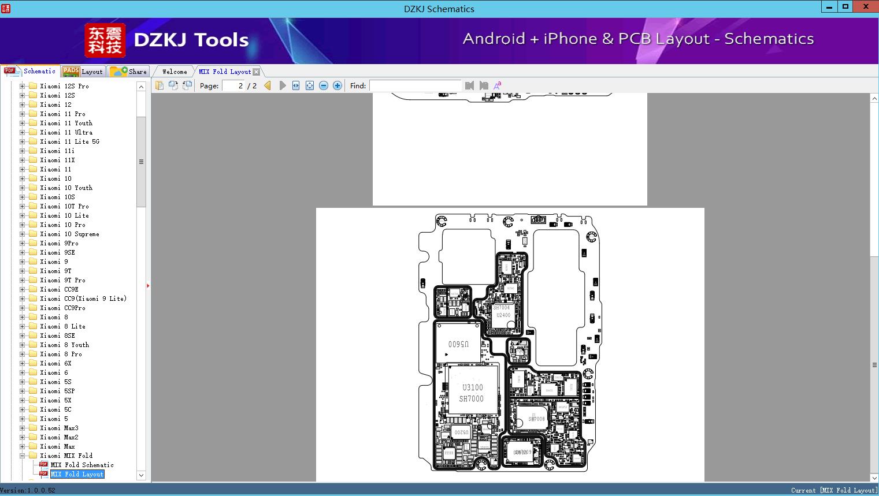Screen dimensions: 879x496
Task: Go to the previous page
Action: [x=268, y=85]
